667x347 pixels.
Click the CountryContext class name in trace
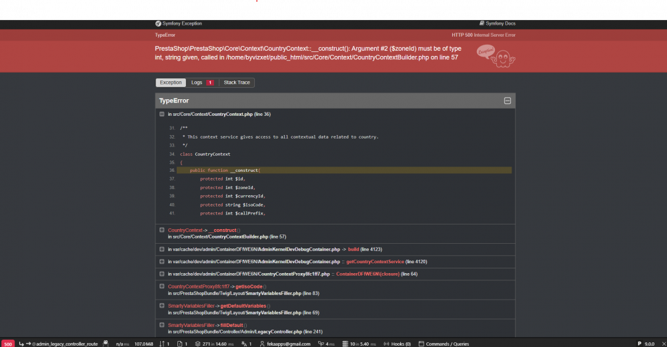185,230
